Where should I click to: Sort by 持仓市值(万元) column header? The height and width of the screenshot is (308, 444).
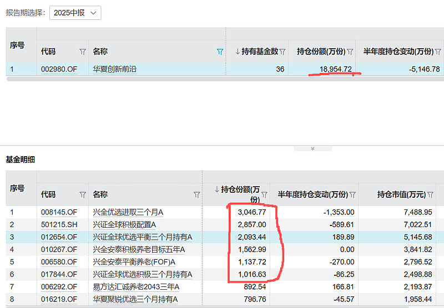coord(401,194)
